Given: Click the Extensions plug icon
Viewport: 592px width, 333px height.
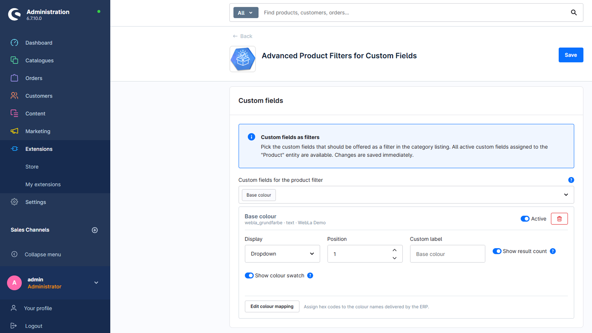Looking at the screenshot, I should coord(14,149).
